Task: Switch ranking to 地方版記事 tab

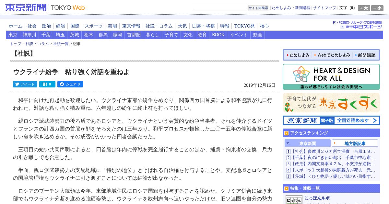Action: point(355,143)
